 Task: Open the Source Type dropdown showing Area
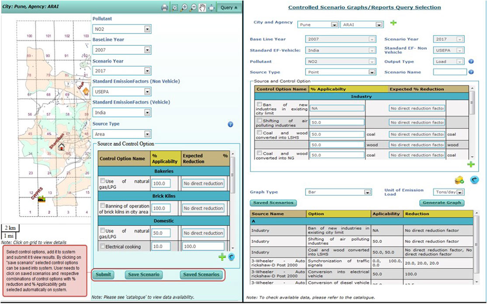pos(122,134)
